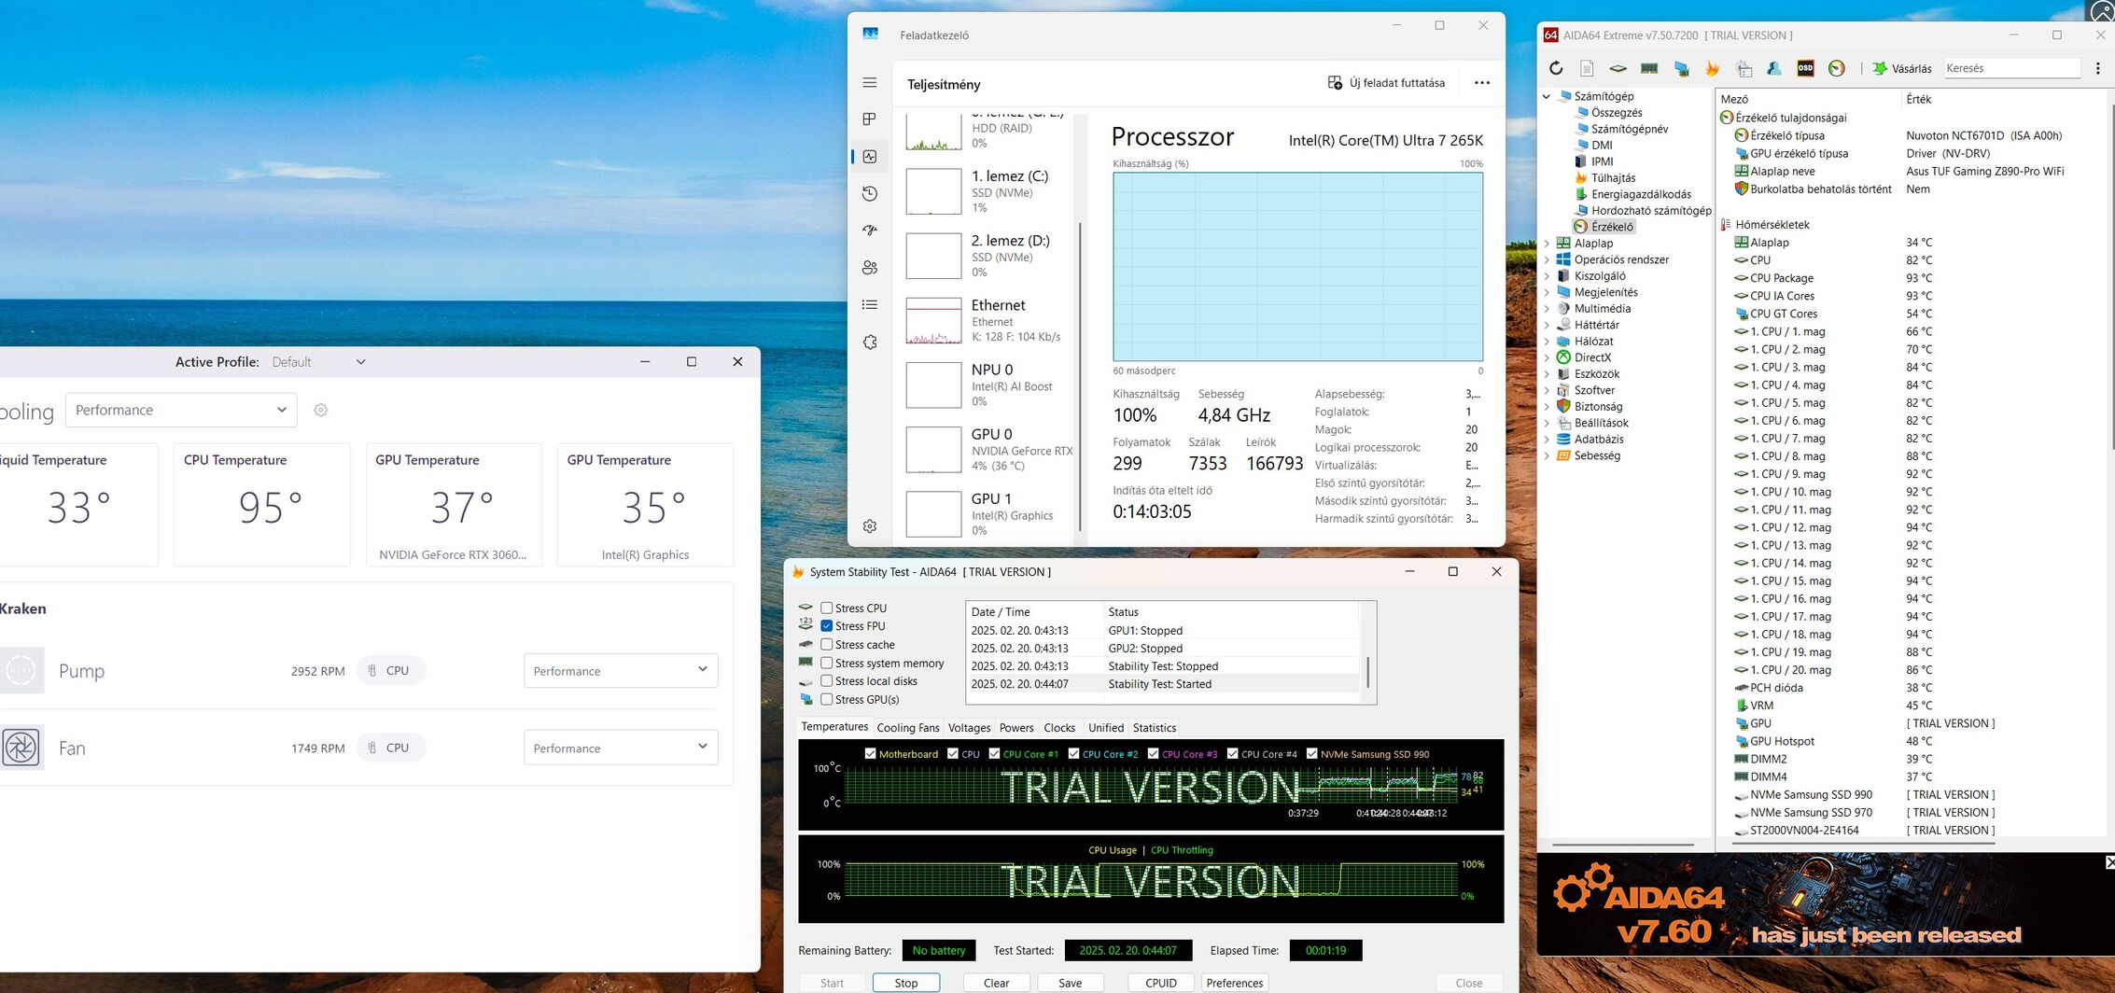The image size is (2115, 993).
Task: Open Services puzzle icon in Task Manager sidebar
Action: [870, 342]
